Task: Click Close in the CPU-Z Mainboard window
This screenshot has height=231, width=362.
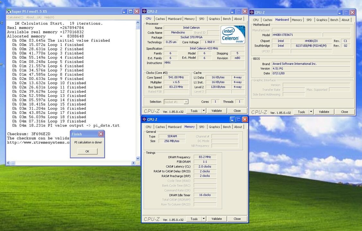Action: (344, 112)
